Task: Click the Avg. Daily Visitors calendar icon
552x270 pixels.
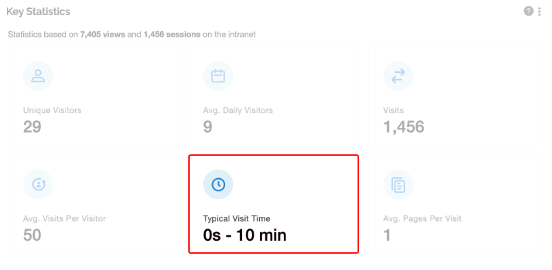Action: point(218,76)
